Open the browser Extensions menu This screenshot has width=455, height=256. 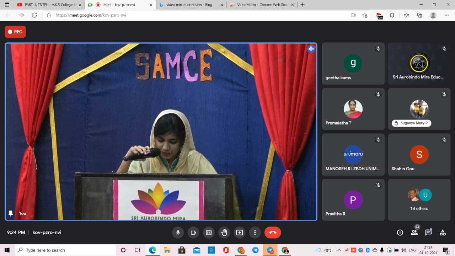(x=392, y=15)
